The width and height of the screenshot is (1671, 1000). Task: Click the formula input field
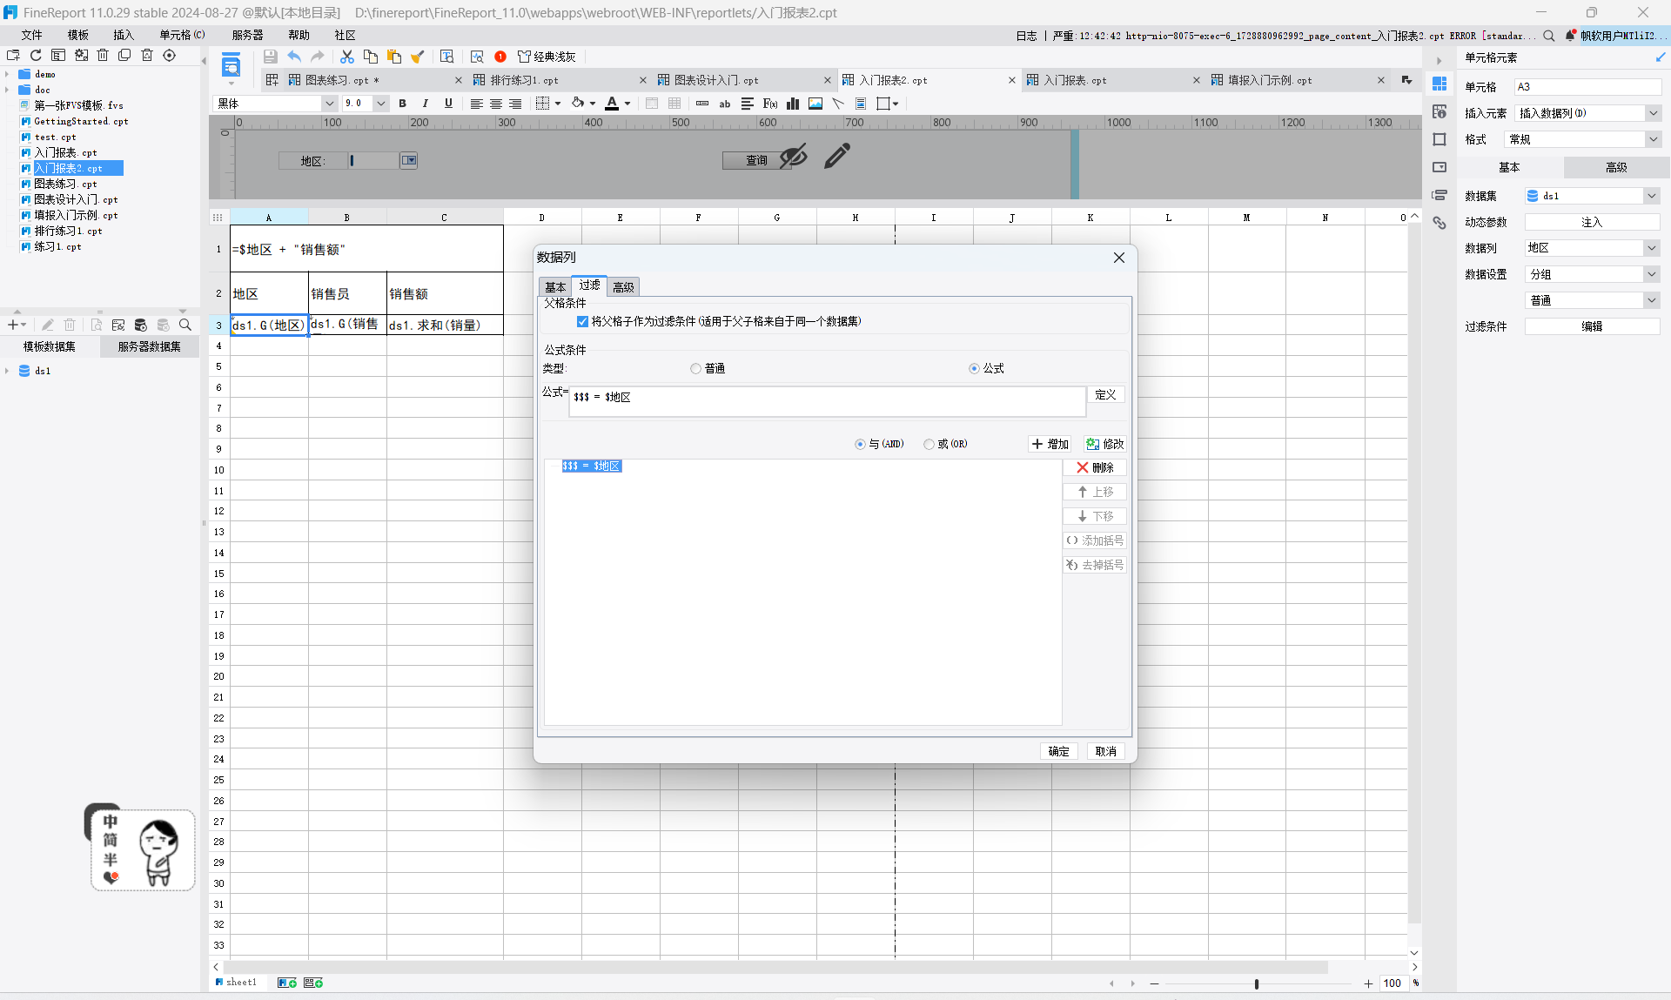[x=827, y=400]
